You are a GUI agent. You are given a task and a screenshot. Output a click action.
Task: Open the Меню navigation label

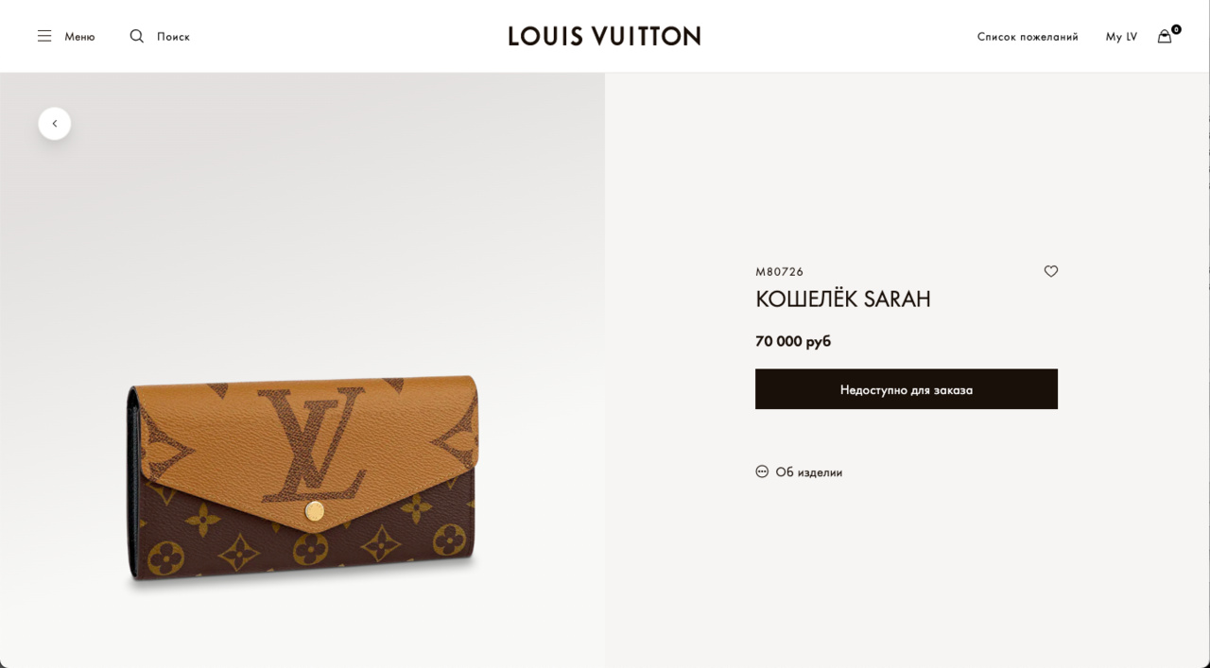tap(79, 37)
